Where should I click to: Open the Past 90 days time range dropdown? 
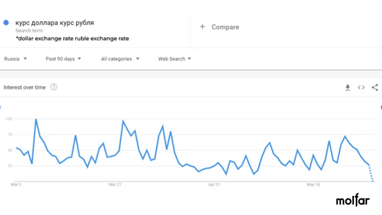pyautogui.click(x=63, y=59)
